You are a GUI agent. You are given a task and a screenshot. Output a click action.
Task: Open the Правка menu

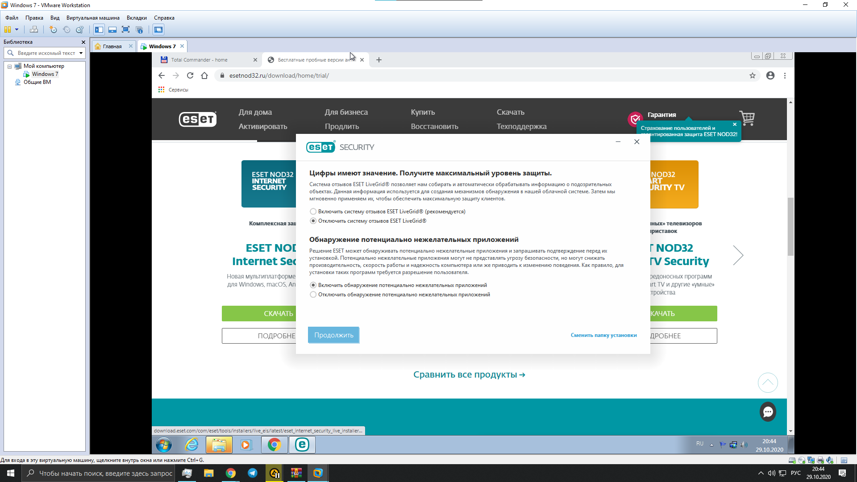click(34, 18)
